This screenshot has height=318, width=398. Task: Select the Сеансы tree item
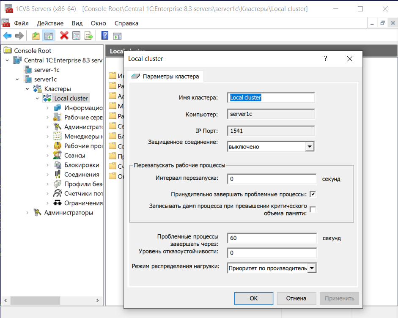click(74, 155)
